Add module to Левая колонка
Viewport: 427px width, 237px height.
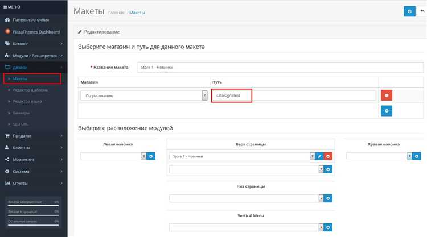(x=151, y=156)
